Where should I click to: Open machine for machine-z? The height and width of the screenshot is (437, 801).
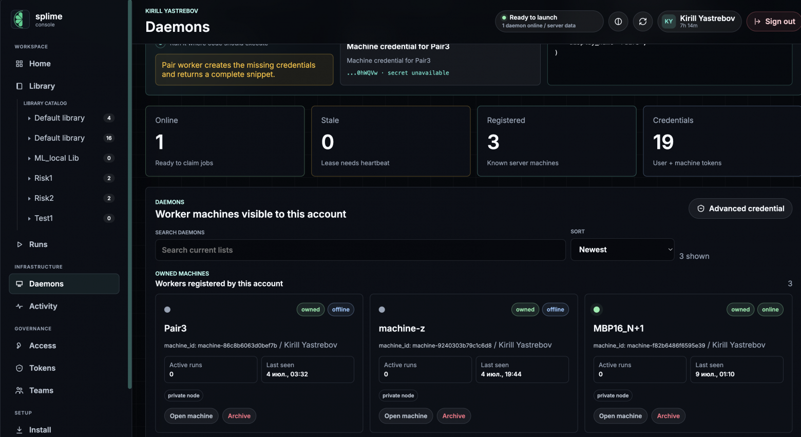point(406,416)
